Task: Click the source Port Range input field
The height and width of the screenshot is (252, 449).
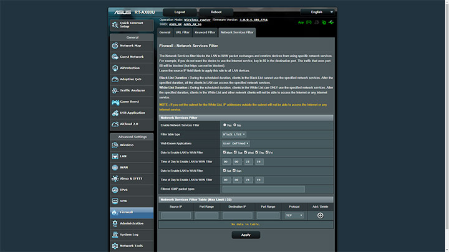Action: point(207,215)
